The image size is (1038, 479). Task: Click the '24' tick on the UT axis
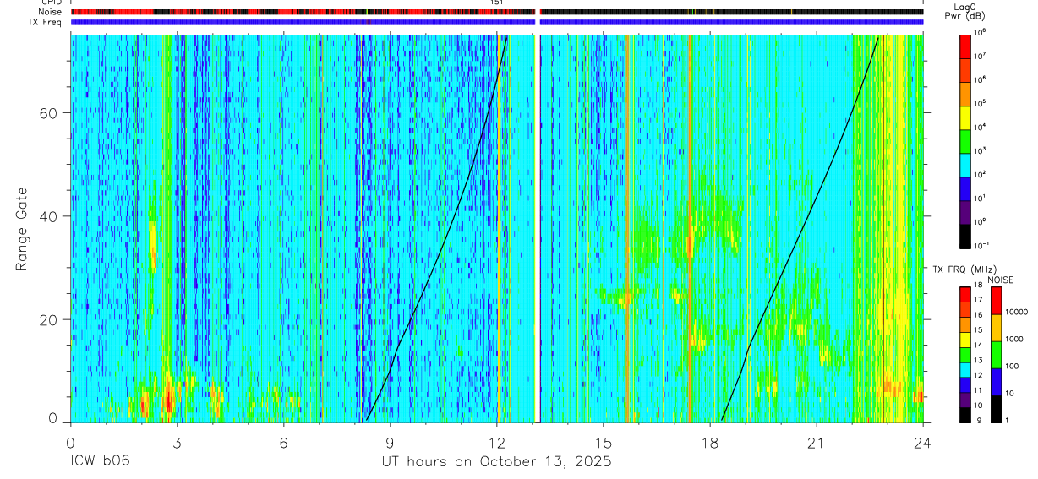[x=923, y=443]
